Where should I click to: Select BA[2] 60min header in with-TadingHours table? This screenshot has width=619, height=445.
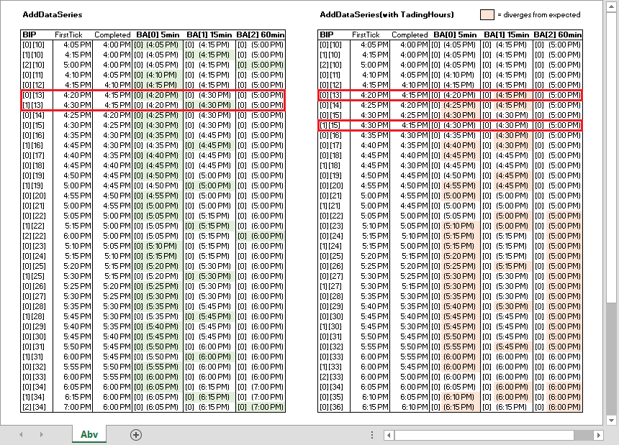pos(558,35)
